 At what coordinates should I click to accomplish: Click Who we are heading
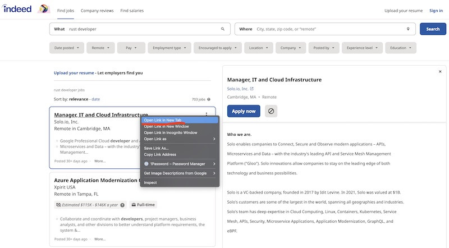[x=240, y=134]
